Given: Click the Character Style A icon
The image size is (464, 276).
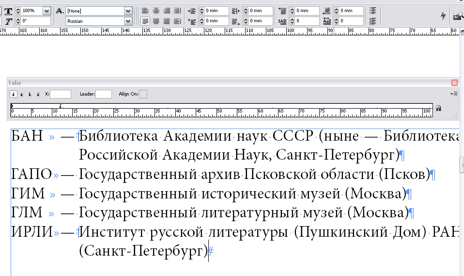Looking at the screenshot, I should pos(60,11).
